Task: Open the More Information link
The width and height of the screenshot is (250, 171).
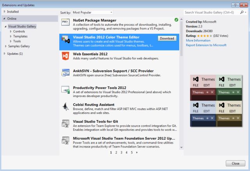Action: (198, 40)
